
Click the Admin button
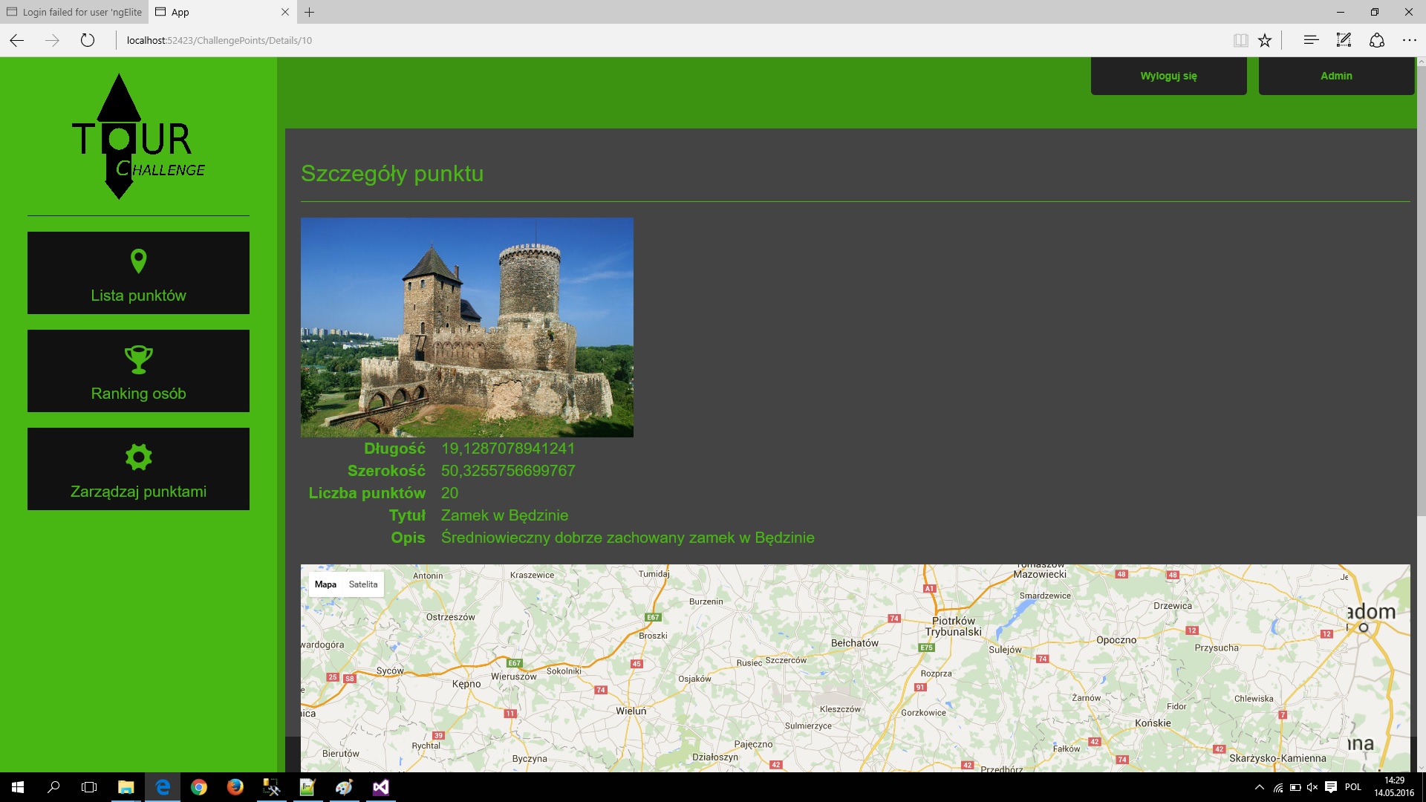(x=1336, y=76)
